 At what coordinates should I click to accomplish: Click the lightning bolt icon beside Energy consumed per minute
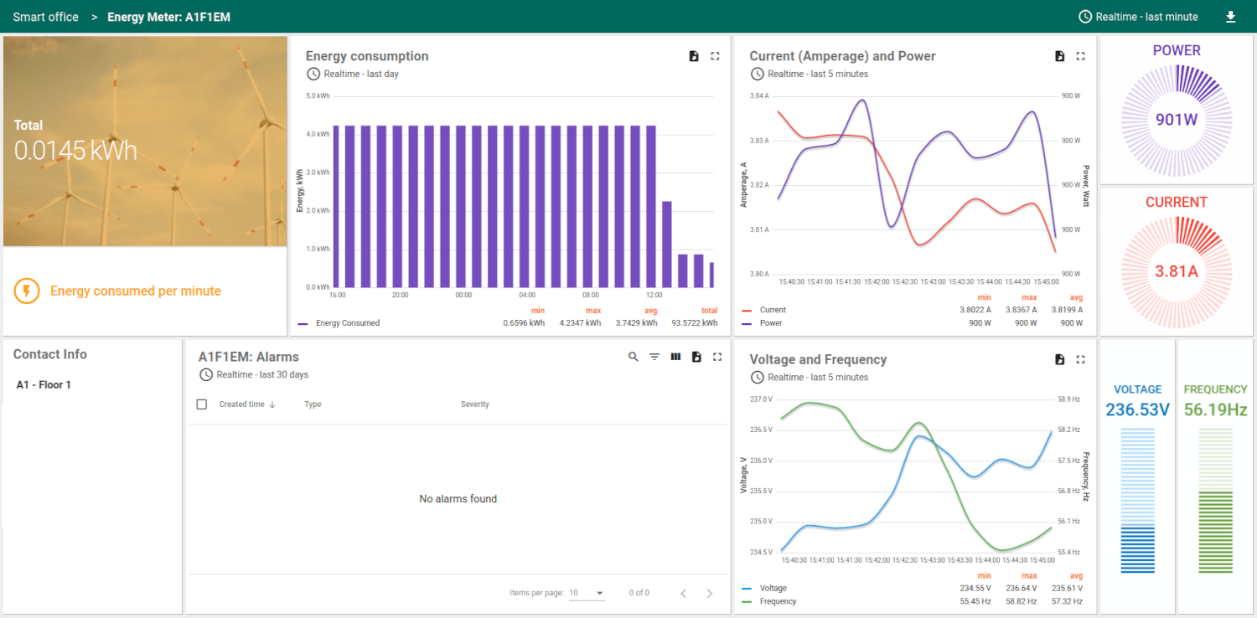tap(27, 291)
